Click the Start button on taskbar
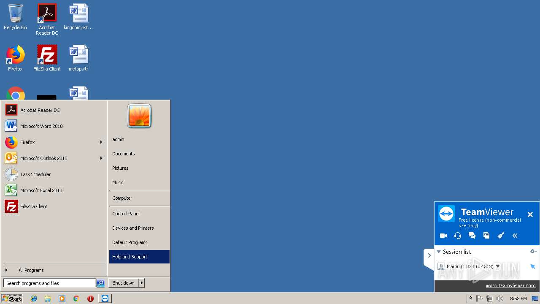The height and width of the screenshot is (304, 540). click(x=12, y=299)
